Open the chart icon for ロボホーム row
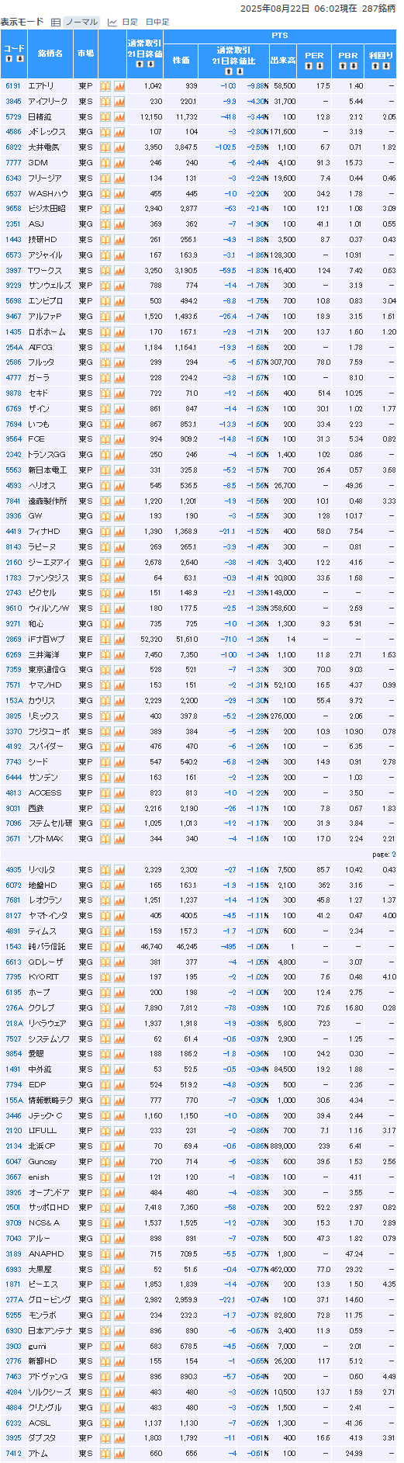 [119, 332]
